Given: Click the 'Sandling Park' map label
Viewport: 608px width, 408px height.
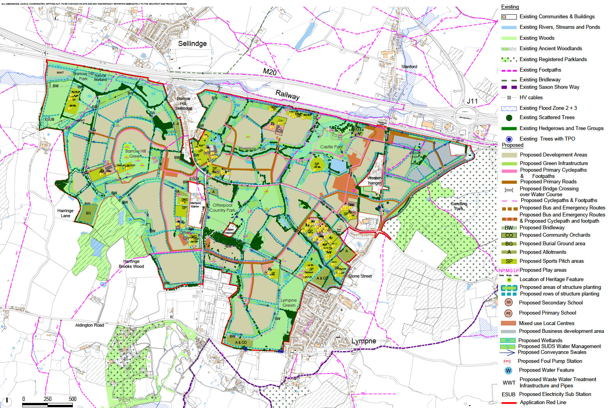Looking at the screenshot, I should [459, 206].
